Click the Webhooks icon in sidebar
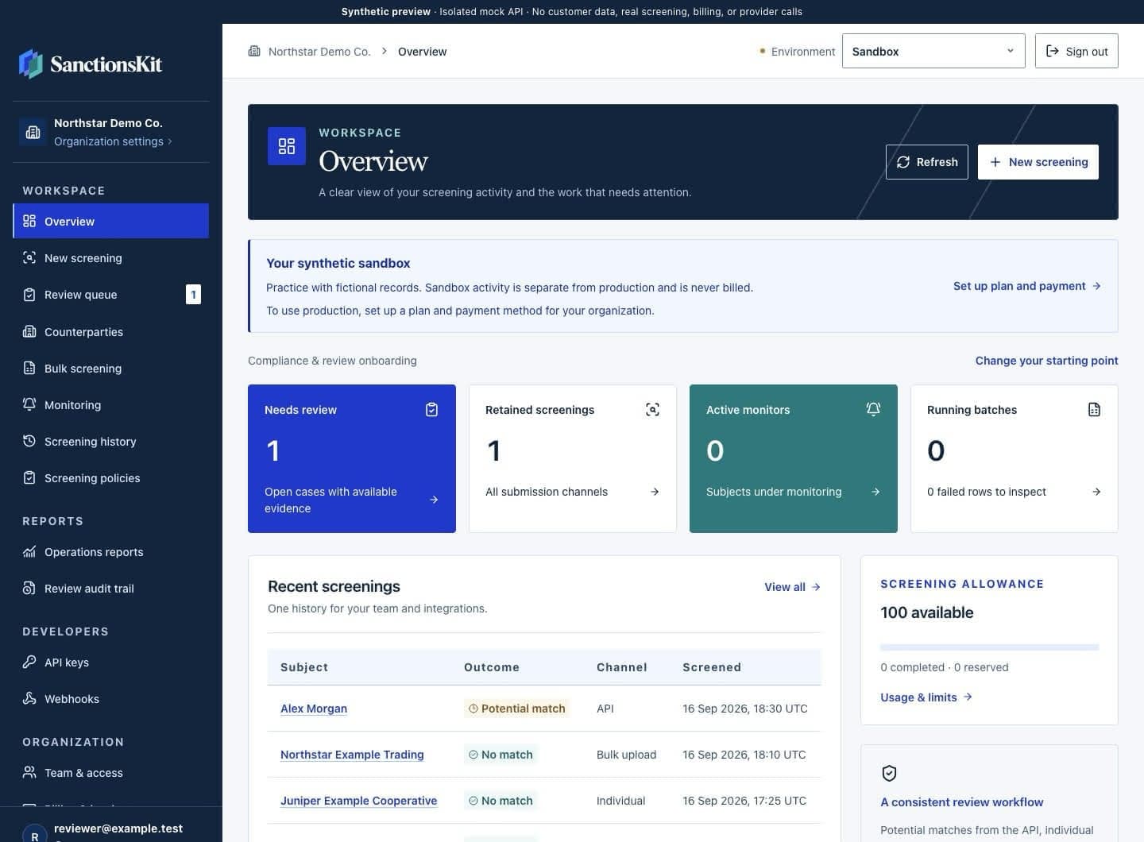This screenshot has width=1144, height=842. click(29, 698)
